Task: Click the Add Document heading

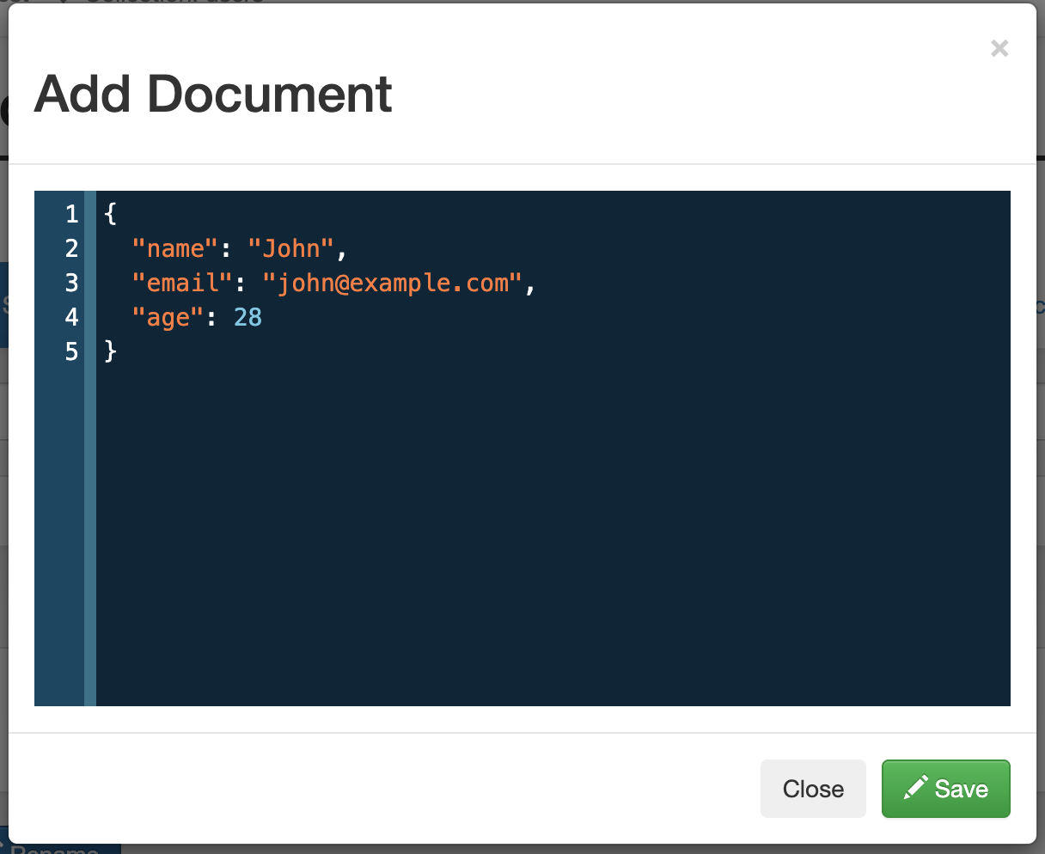Action: (x=213, y=94)
